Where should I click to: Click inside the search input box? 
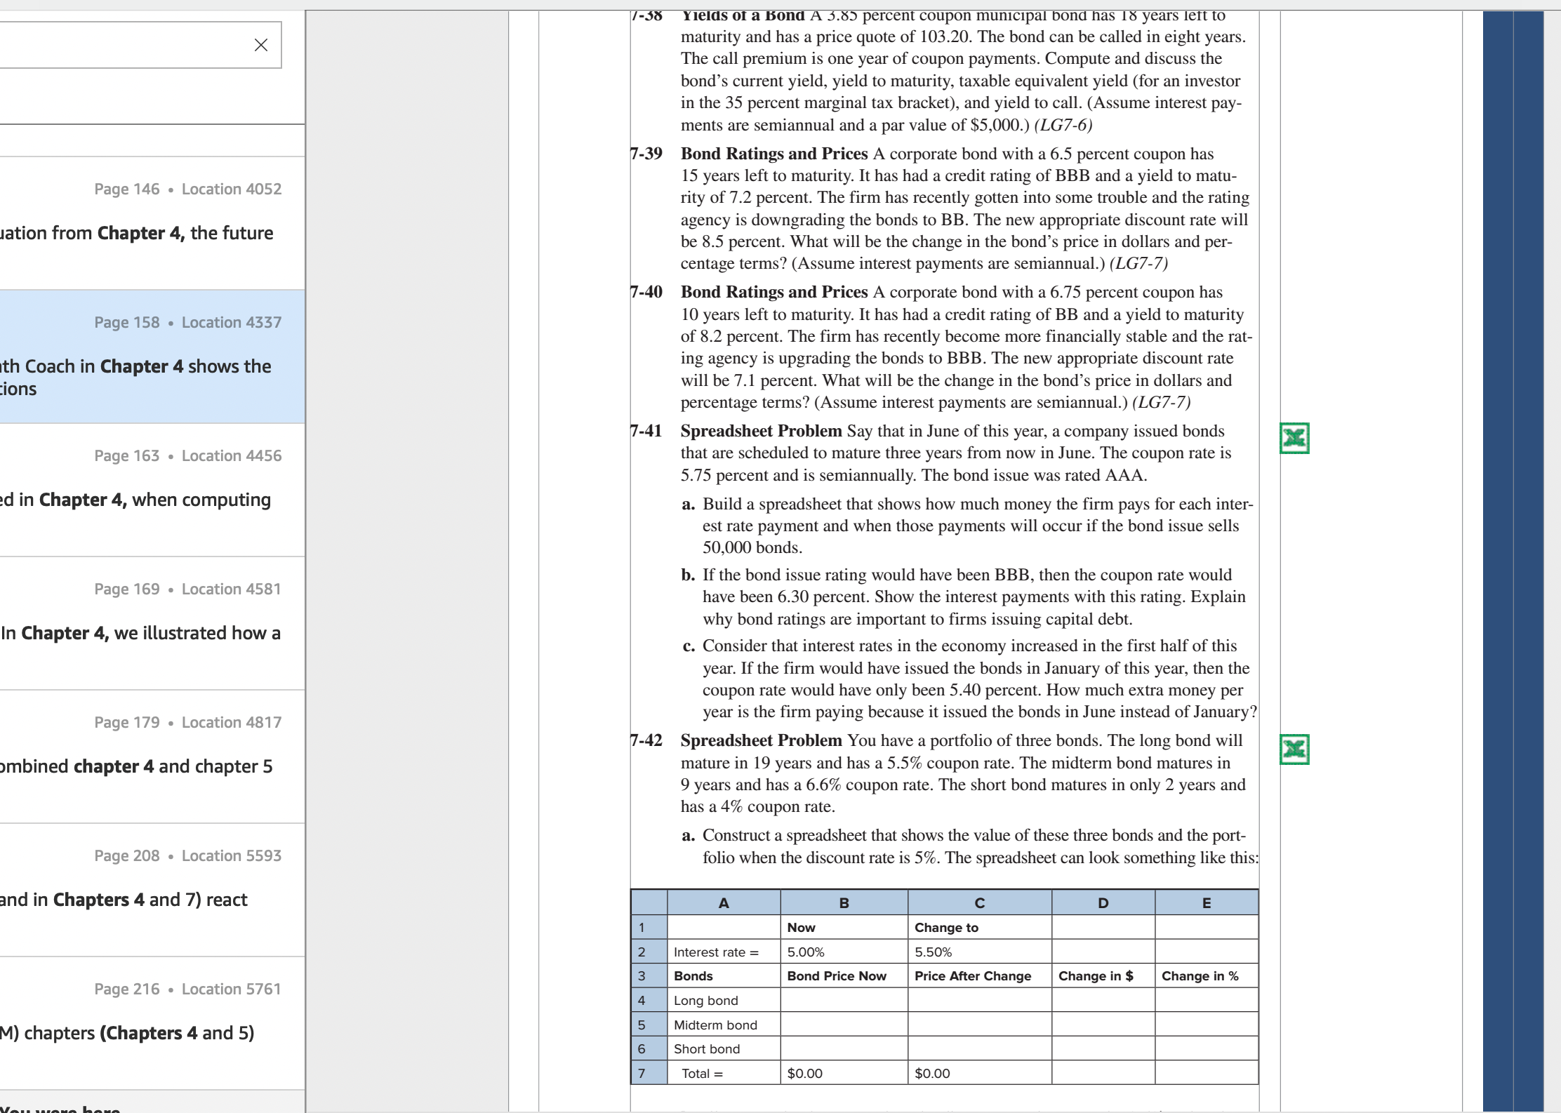click(123, 45)
